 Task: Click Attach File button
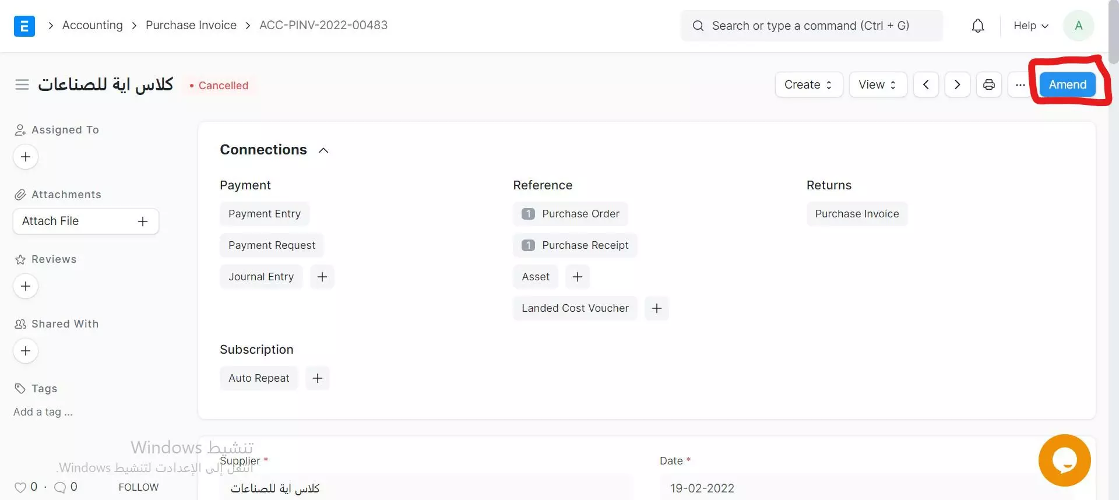(x=86, y=221)
